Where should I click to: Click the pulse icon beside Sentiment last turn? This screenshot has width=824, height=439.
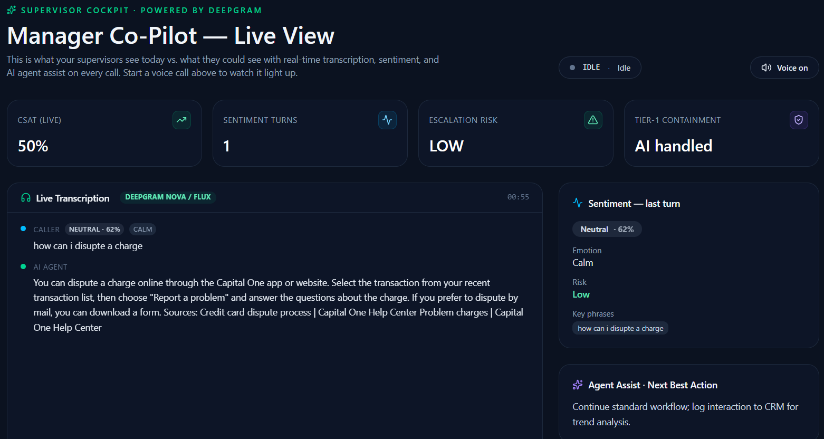click(578, 203)
